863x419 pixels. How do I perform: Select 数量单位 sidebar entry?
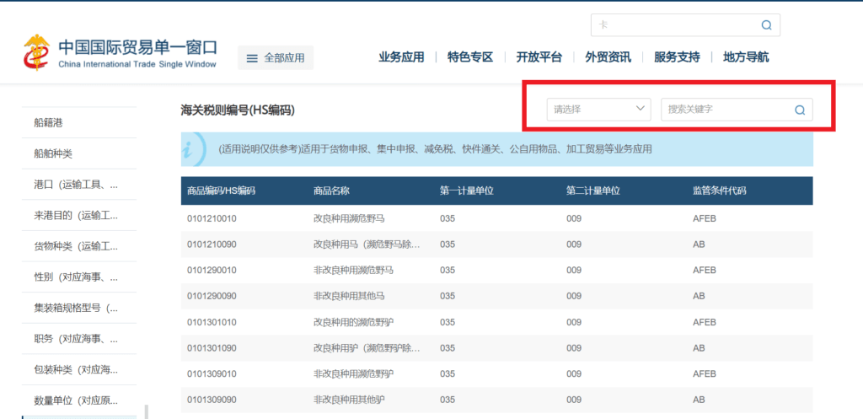pyautogui.click(x=79, y=400)
